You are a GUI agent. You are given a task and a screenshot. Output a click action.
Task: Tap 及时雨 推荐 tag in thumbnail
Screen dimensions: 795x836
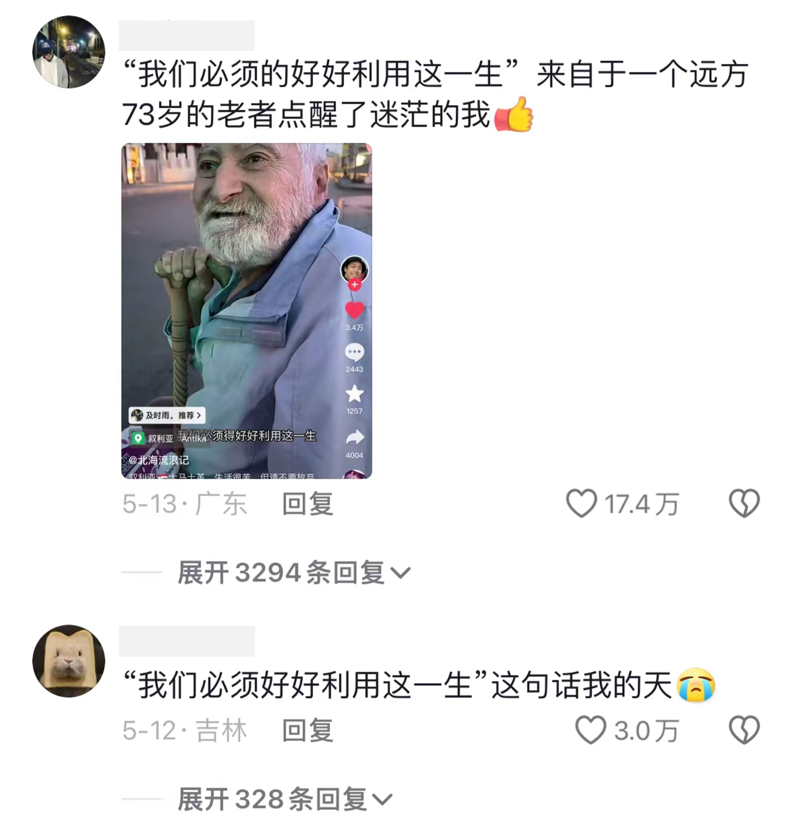(x=166, y=415)
